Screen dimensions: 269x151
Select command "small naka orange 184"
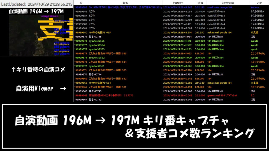(x=220, y=7)
